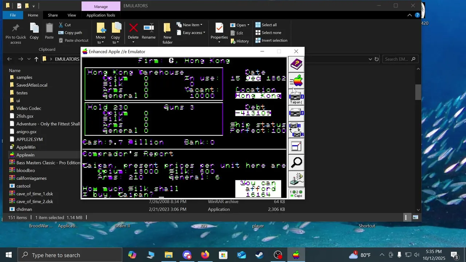Click the Apple logo run/reboot button
This screenshot has height=262, width=466.
(296, 81)
